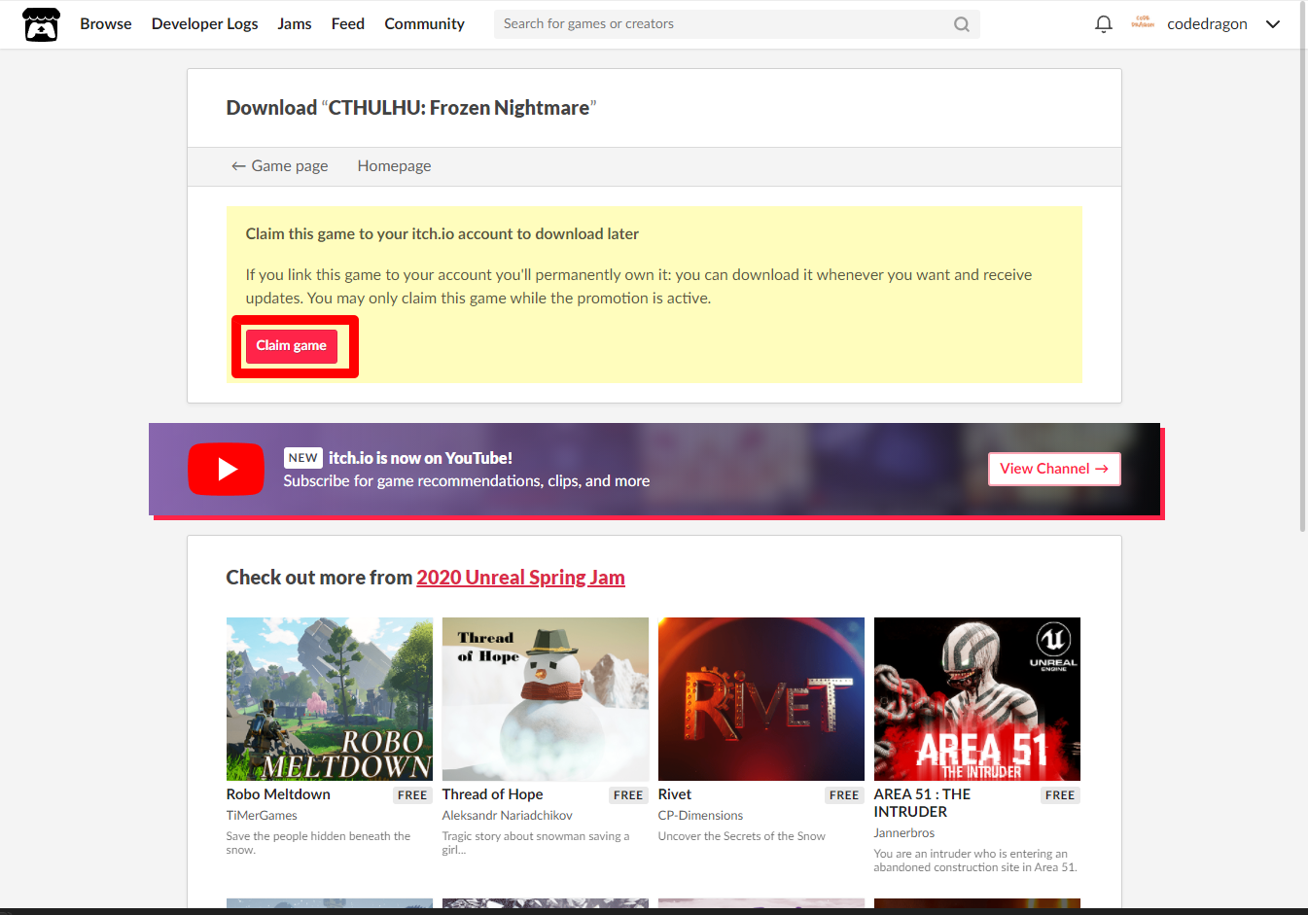Click the Robo Meltdown title link

point(278,794)
